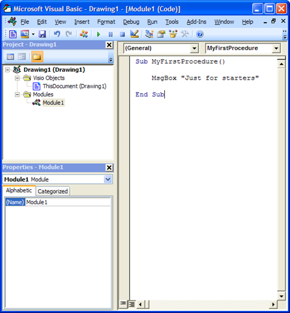Collapse the Modules folder
The height and width of the screenshot is (313, 290).
coord(17,95)
